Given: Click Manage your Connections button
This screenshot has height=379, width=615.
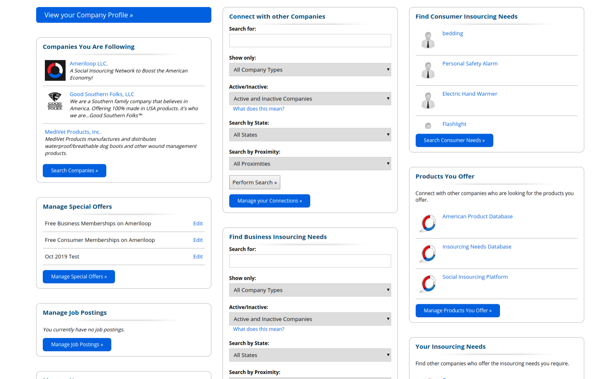Looking at the screenshot, I should [270, 201].
